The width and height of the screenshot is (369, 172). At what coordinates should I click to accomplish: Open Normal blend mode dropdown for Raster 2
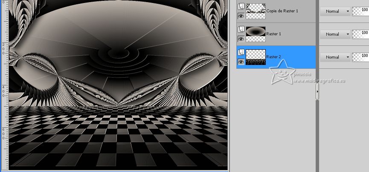tap(335, 57)
